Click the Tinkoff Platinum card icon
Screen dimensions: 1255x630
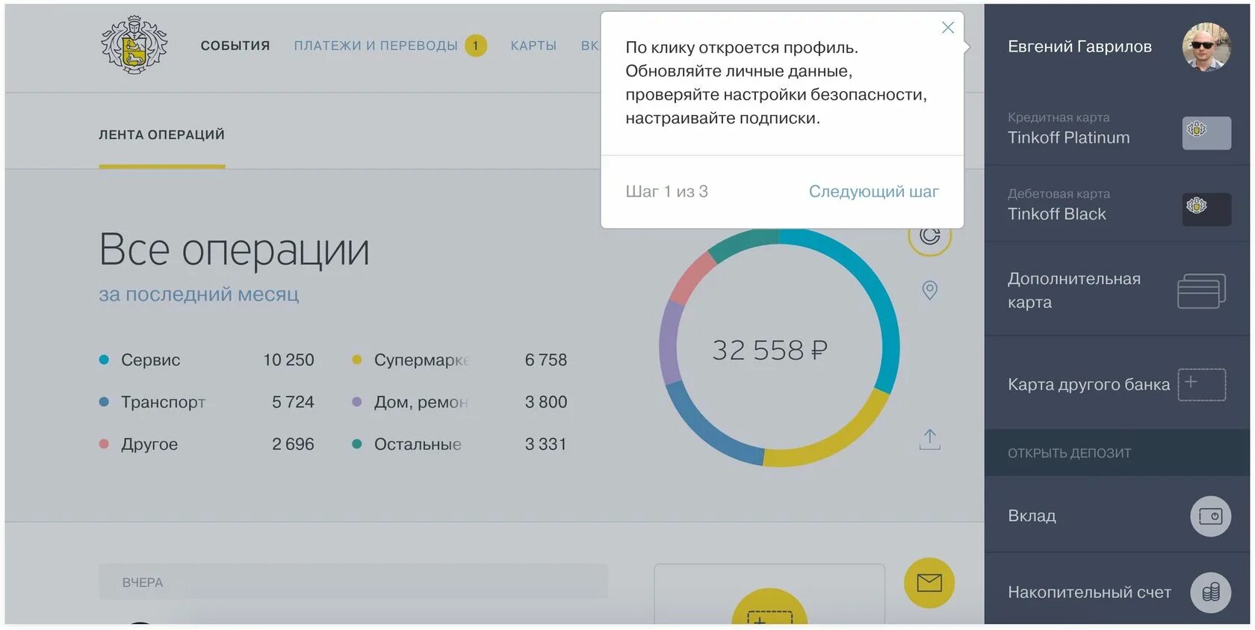(1206, 133)
